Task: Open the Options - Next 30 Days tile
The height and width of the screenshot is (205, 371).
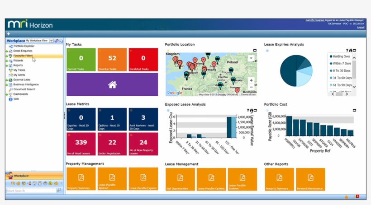Action: 112,119
